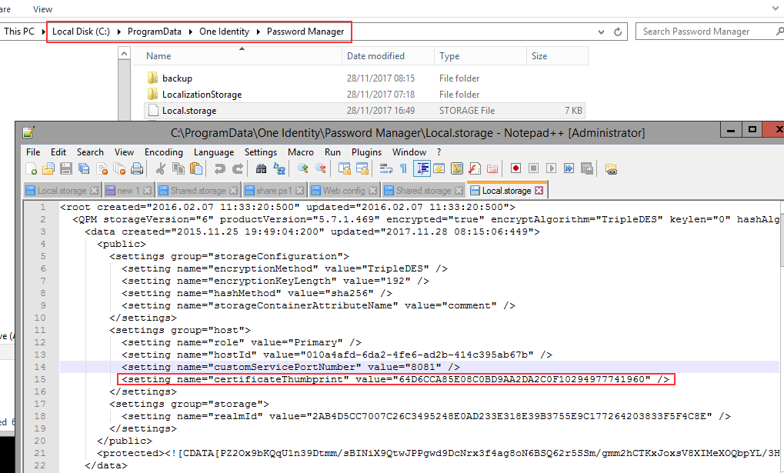Open the Search menu
784x473 pixels.
pyautogui.click(x=90, y=152)
